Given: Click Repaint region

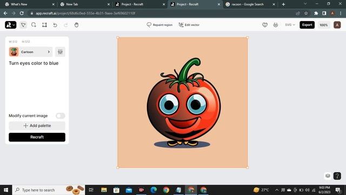Looking at the screenshot, I should click(x=159, y=25).
